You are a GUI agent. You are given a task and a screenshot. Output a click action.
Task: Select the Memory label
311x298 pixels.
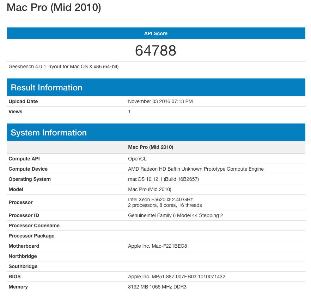click(x=18, y=287)
